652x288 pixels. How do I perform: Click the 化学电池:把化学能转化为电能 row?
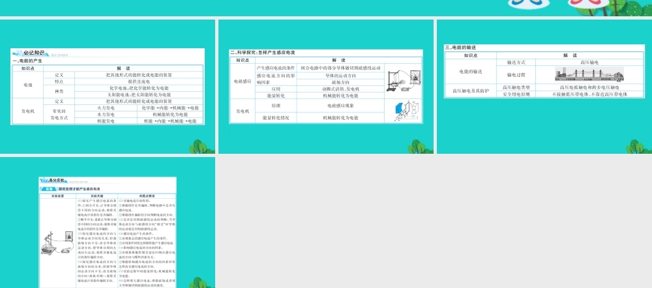[x=139, y=88]
